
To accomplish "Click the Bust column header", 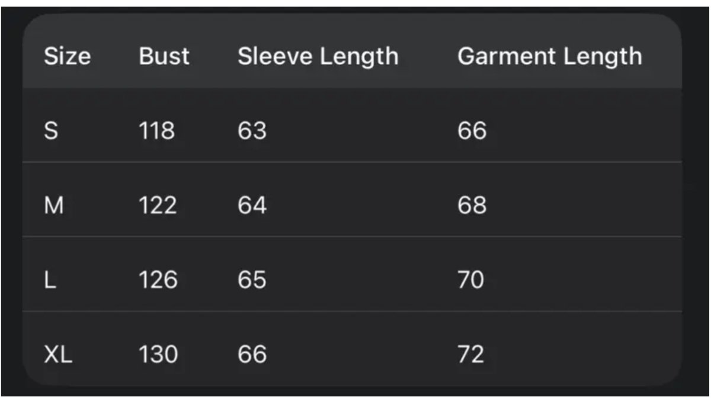I will pyautogui.click(x=164, y=57).
